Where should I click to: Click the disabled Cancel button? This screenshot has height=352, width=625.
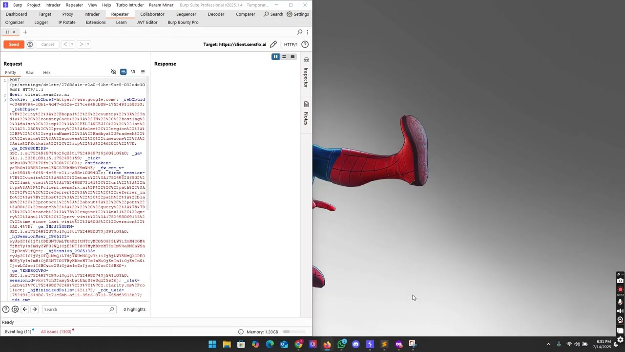[x=47, y=44]
